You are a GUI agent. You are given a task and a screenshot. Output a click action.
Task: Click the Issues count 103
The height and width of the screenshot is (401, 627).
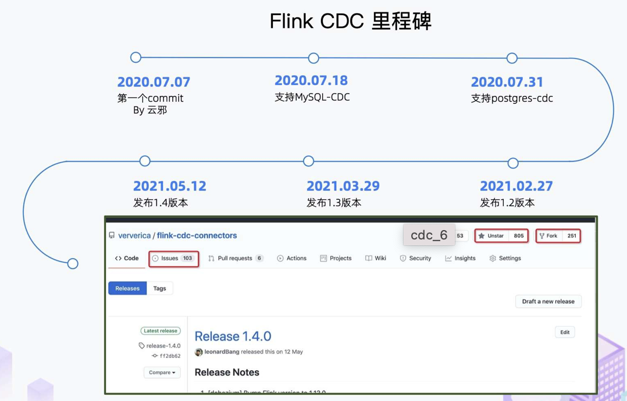(187, 259)
